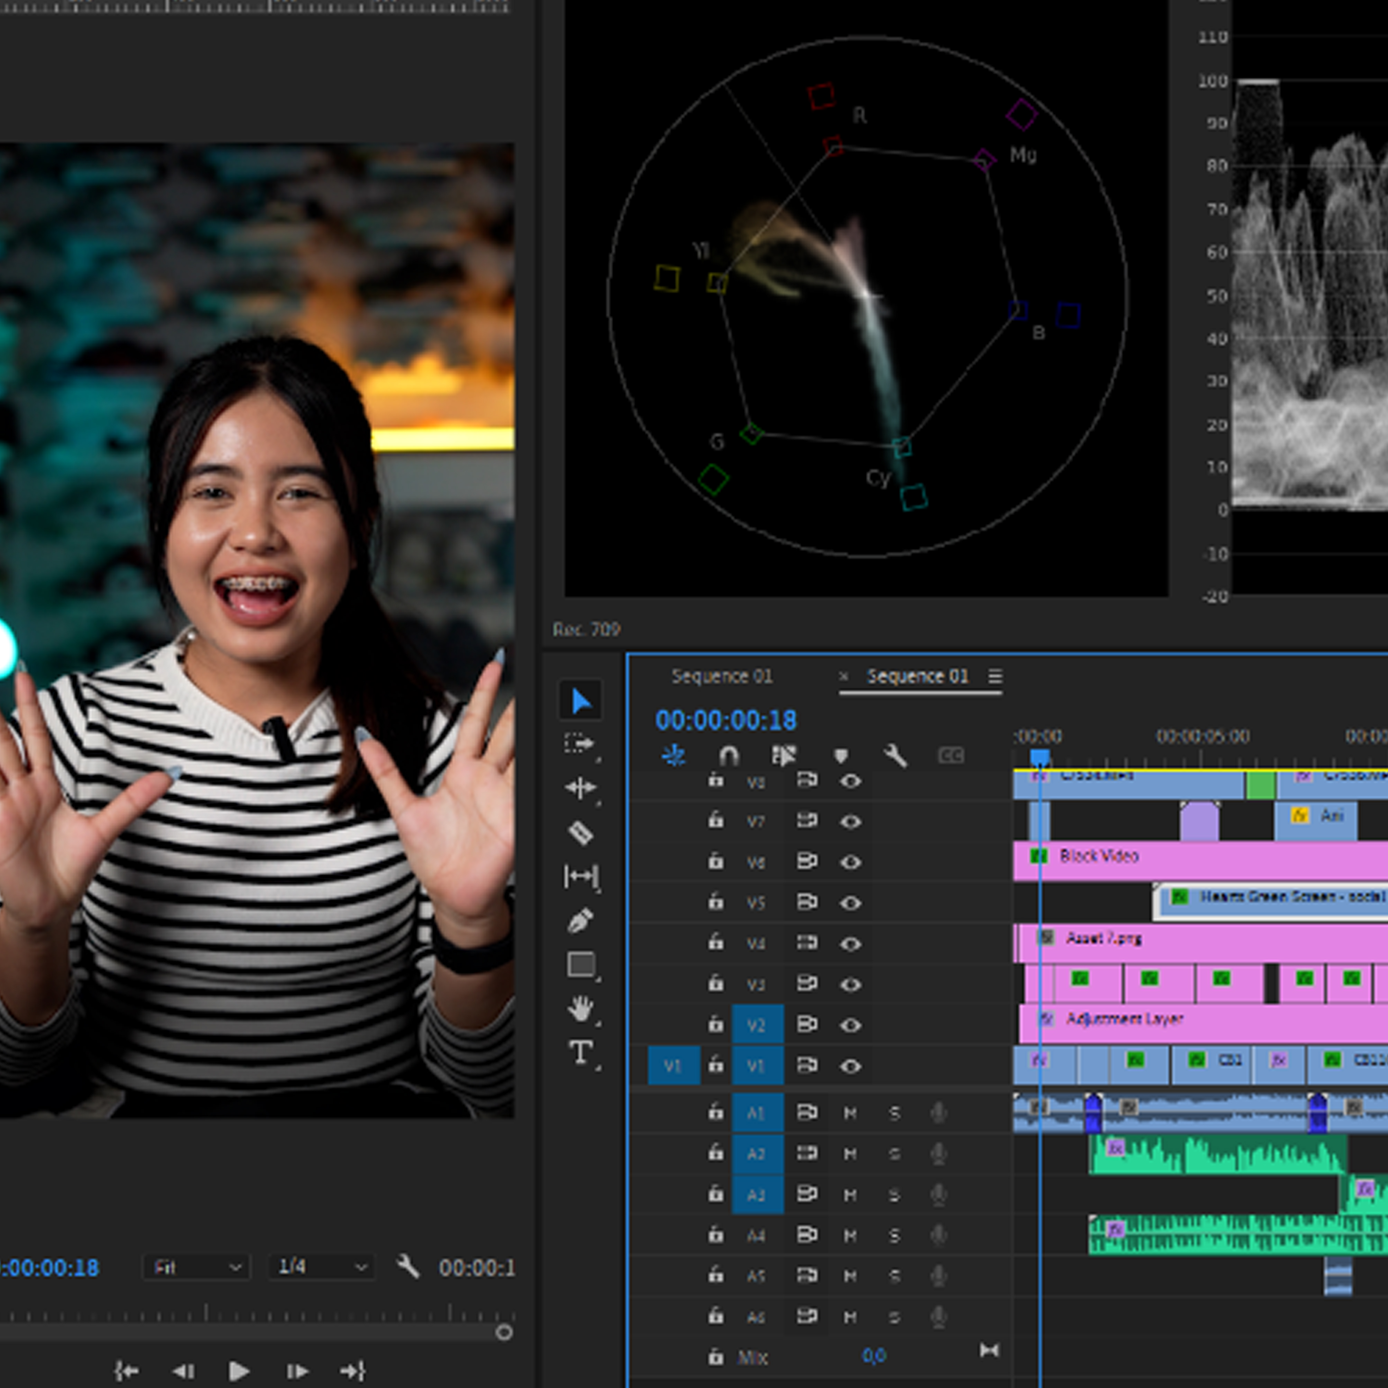The height and width of the screenshot is (1388, 1388).
Task: Select the Hand tool
Action: (580, 1009)
